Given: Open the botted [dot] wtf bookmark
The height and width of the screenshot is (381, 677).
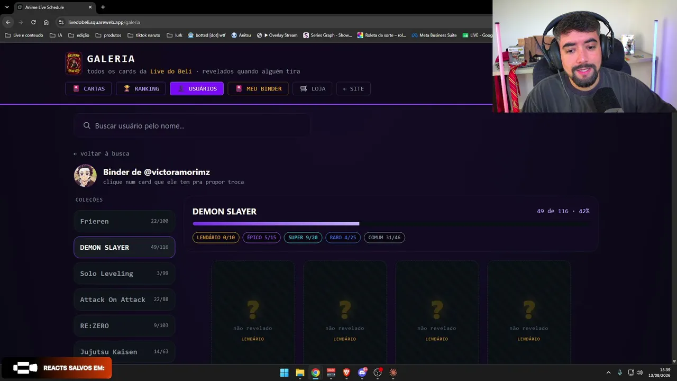Looking at the screenshot, I should 207,35.
